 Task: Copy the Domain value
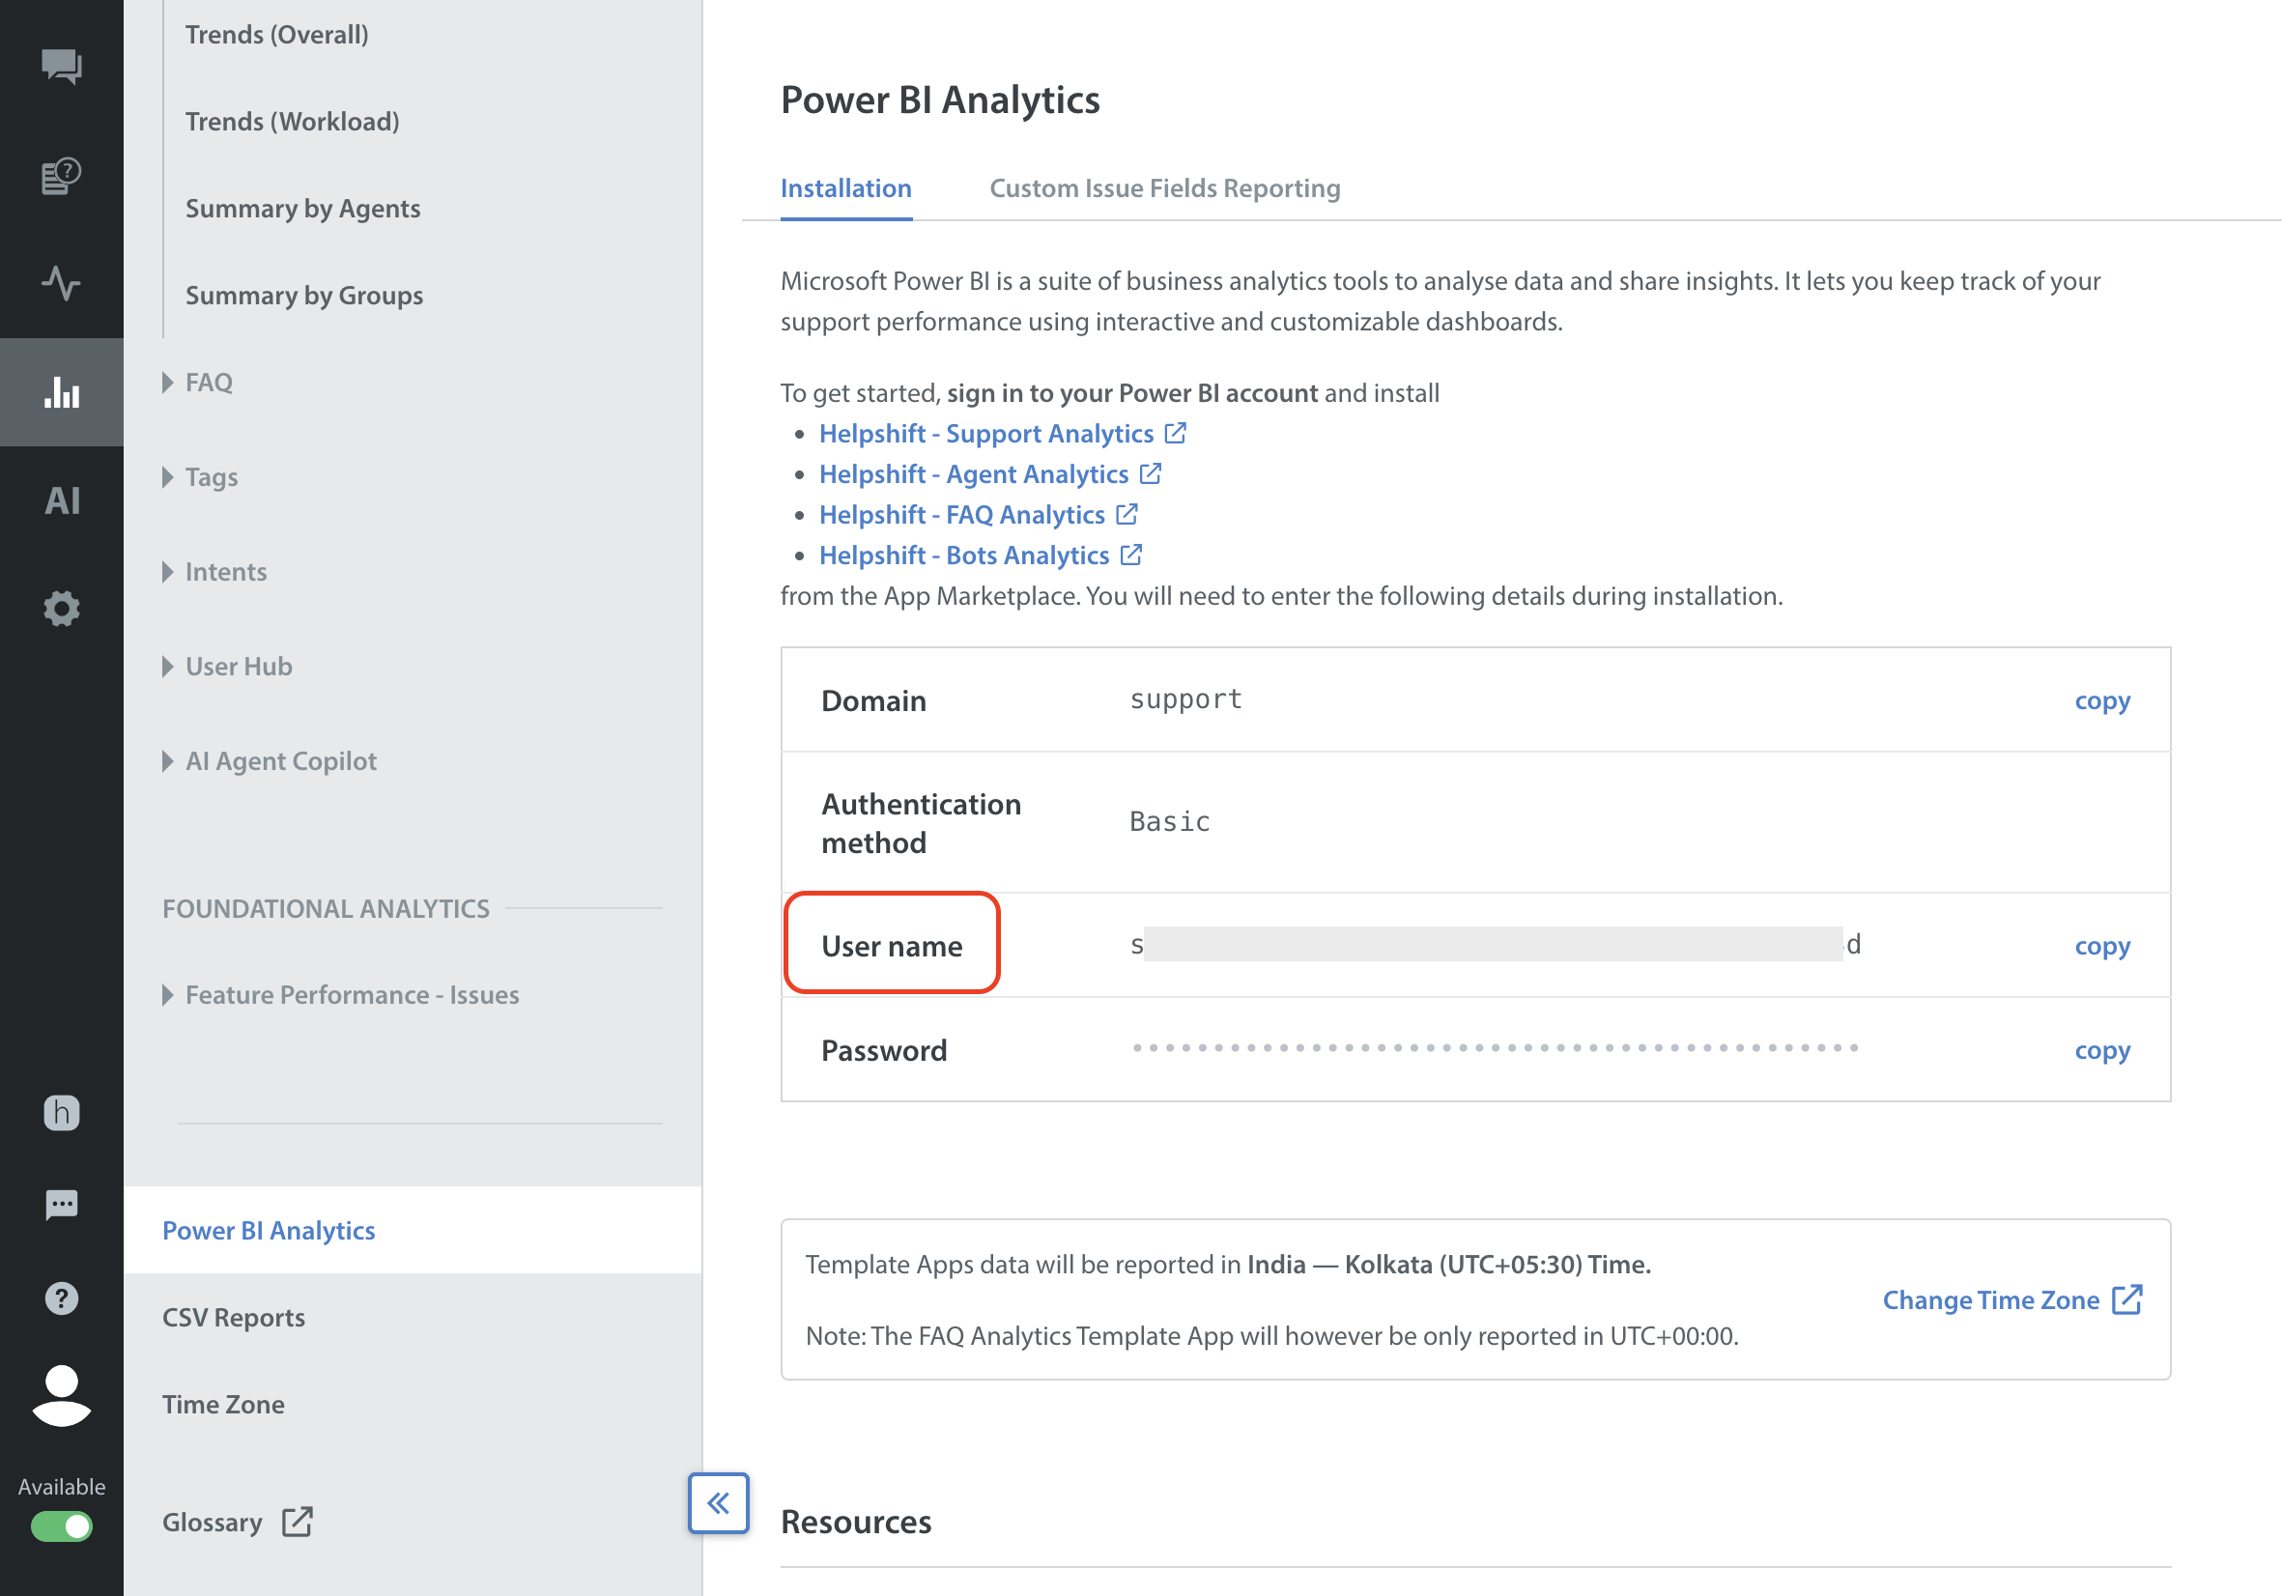click(x=2101, y=700)
